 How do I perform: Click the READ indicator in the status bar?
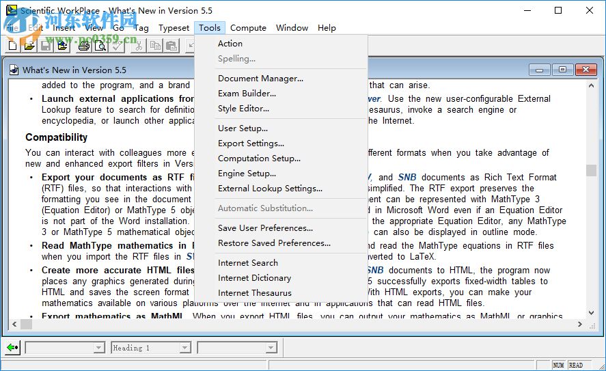point(575,366)
